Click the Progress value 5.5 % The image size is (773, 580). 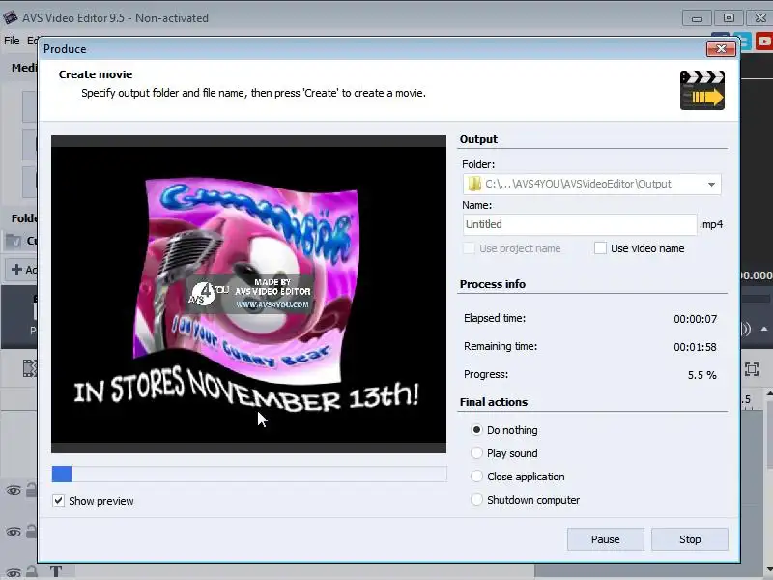tap(702, 375)
